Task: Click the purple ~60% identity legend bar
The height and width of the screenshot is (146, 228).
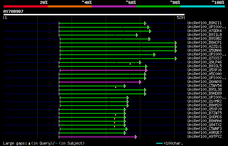Action: [114, 6]
